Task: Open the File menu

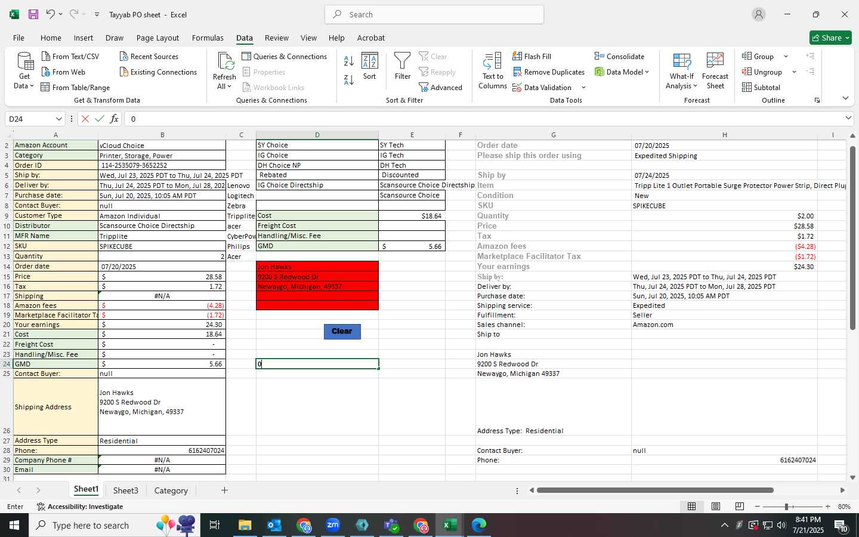Action: [x=18, y=38]
